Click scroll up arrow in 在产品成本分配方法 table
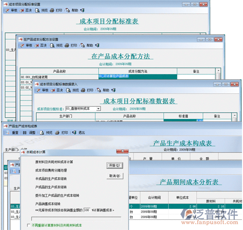This screenshot has width=243, height=230. tap(218, 71)
